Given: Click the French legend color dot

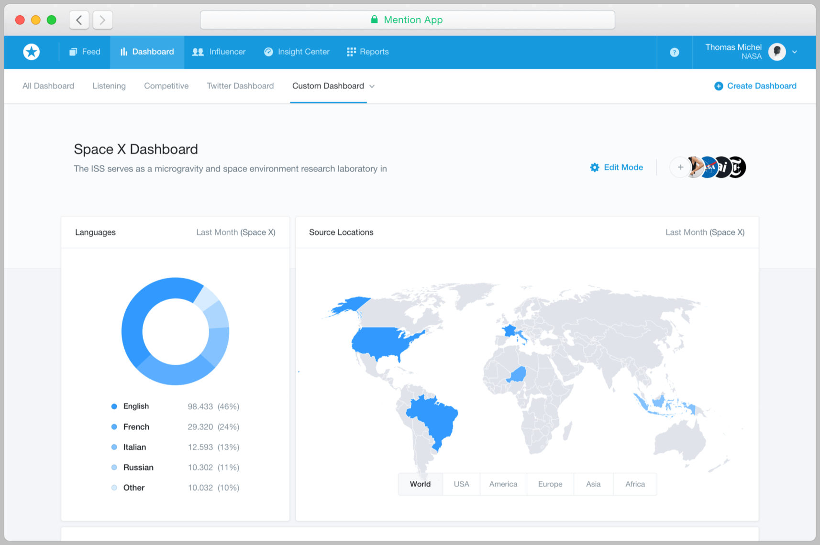Looking at the screenshot, I should click(x=114, y=427).
